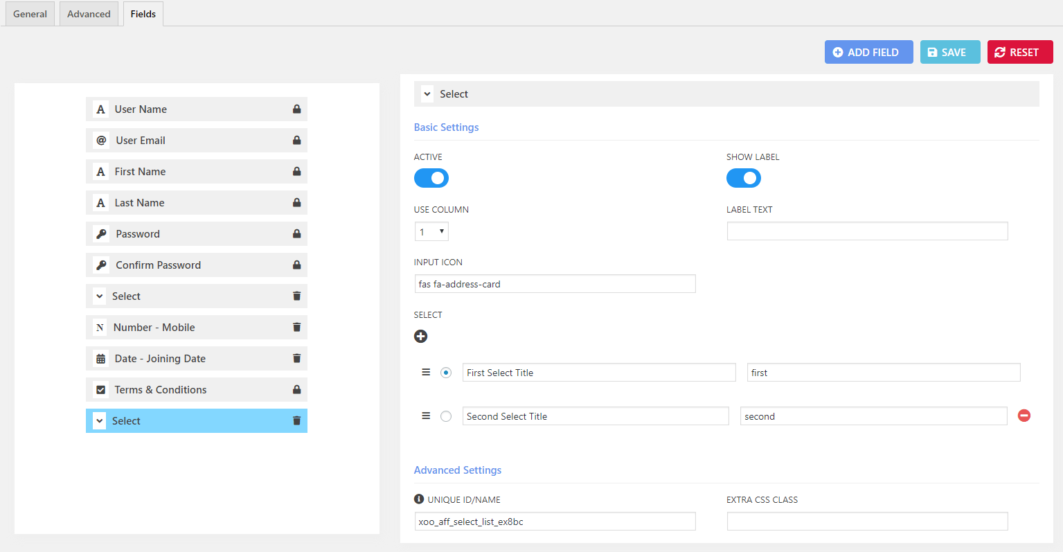The width and height of the screenshot is (1063, 552).
Task: Click the plus icon to add select option
Action: tap(420, 337)
